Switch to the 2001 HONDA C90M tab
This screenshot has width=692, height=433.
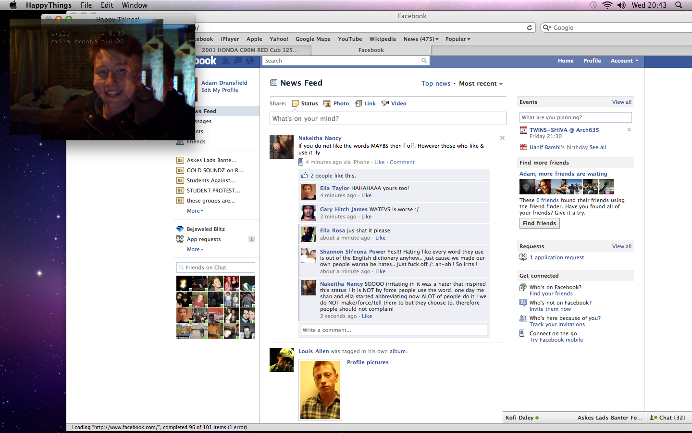point(250,50)
